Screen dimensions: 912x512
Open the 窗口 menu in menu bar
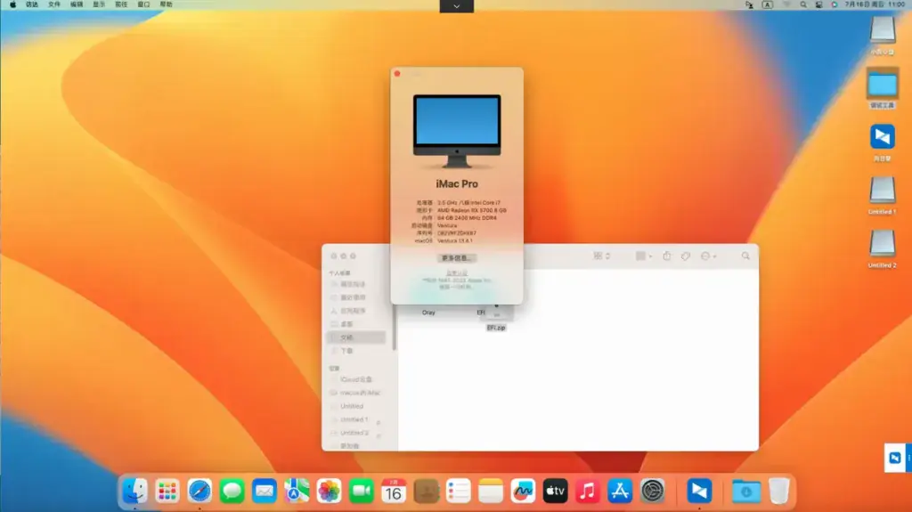tap(143, 4)
